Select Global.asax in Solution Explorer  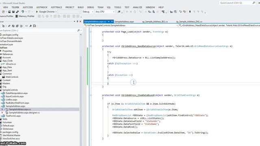coord(8,129)
